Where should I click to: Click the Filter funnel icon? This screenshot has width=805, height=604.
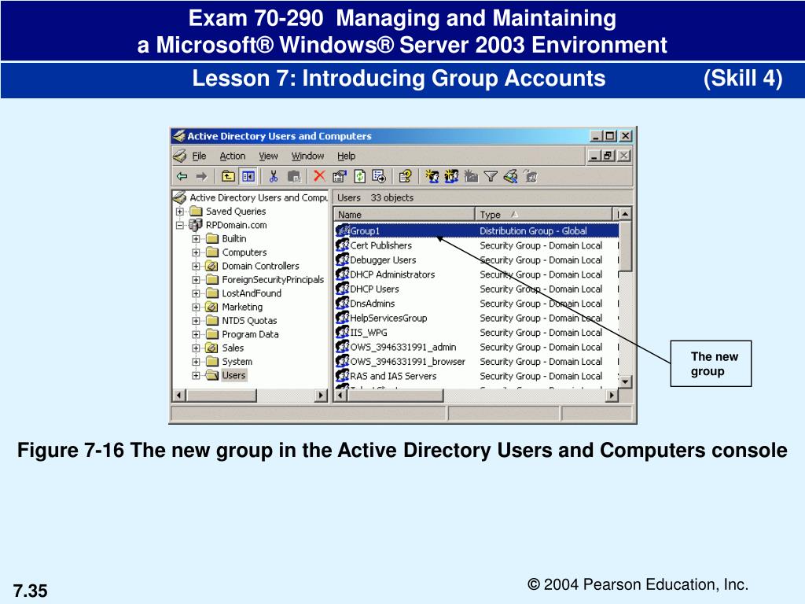[x=491, y=177]
